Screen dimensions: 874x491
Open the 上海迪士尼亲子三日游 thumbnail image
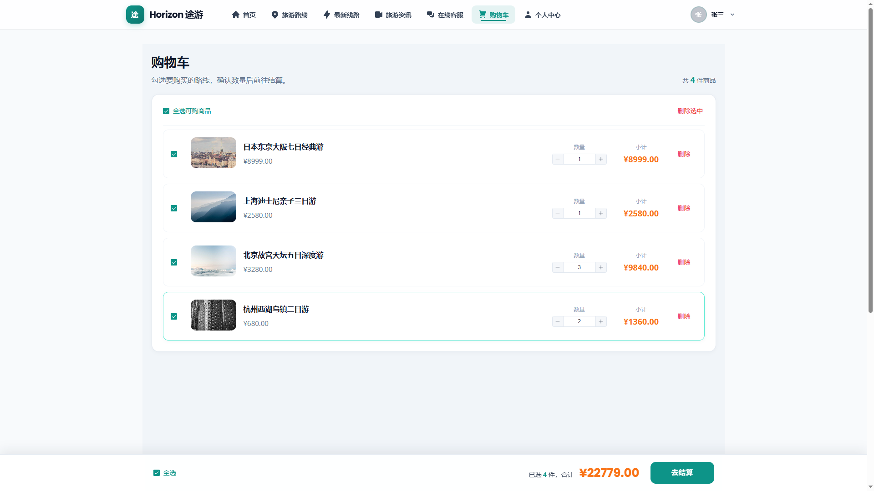click(x=213, y=207)
